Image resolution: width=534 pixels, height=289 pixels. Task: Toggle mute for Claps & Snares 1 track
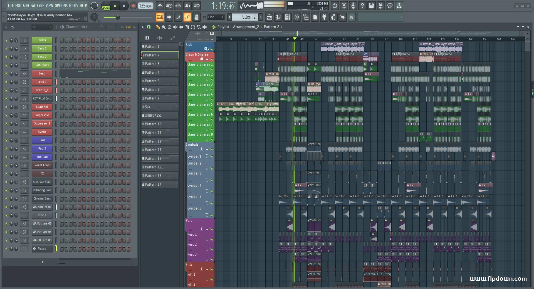click(x=212, y=69)
